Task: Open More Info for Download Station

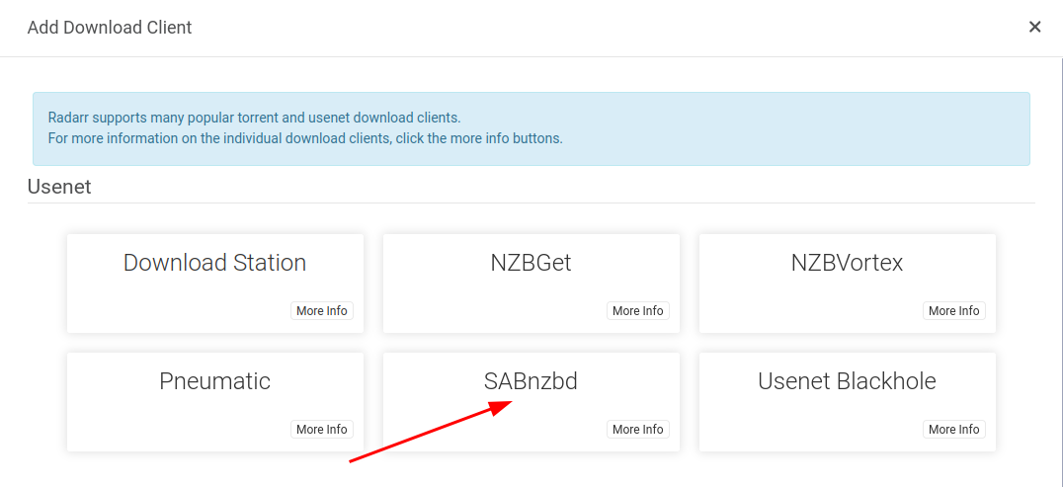Action: (x=322, y=310)
